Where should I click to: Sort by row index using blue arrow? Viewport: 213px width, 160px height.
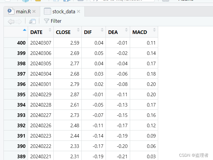tap(24, 30)
